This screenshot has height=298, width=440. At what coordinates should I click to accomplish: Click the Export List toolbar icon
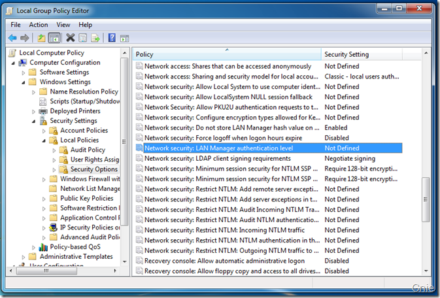[95, 38]
